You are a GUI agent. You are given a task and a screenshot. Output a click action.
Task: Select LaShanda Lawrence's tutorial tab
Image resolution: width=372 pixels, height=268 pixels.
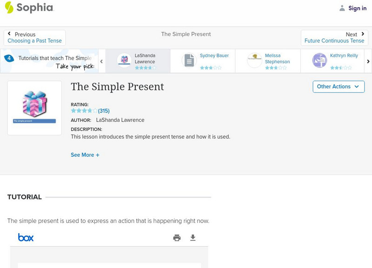138,60
